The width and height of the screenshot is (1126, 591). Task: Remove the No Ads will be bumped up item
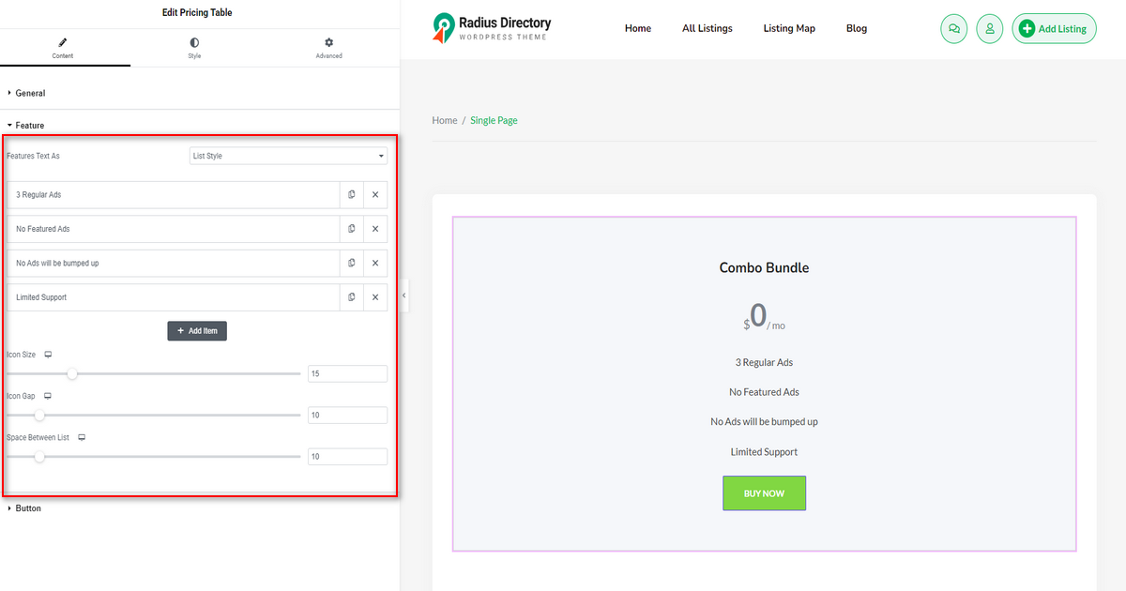click(x=375, y=263)
